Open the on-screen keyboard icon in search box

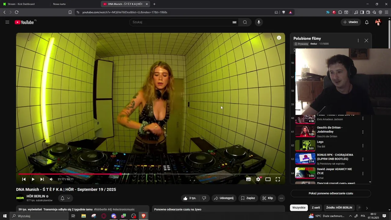coord(234,22)
